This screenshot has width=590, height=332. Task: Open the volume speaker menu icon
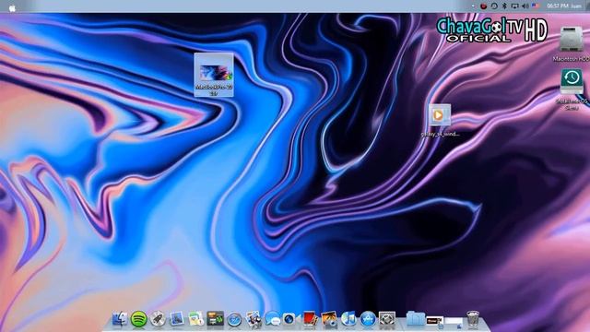(525, 6)
